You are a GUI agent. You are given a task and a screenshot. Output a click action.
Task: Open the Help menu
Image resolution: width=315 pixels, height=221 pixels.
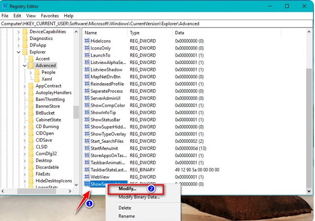68,16
